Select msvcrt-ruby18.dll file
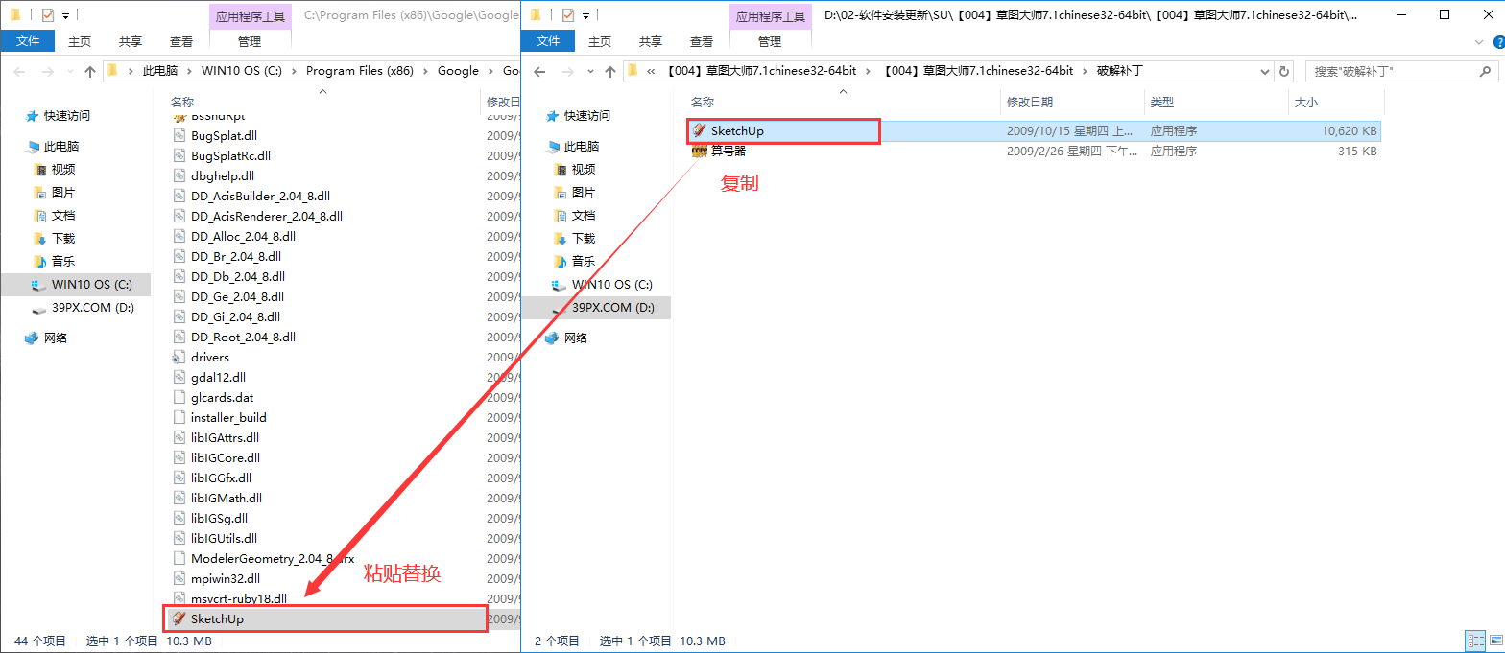 point(239,598)
